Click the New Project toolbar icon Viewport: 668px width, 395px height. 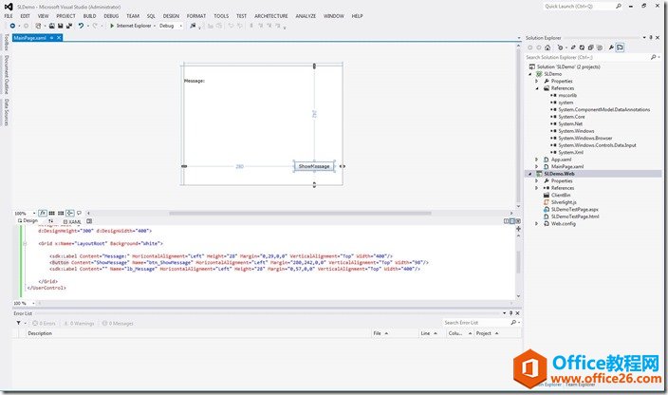[x=38, y=26]
